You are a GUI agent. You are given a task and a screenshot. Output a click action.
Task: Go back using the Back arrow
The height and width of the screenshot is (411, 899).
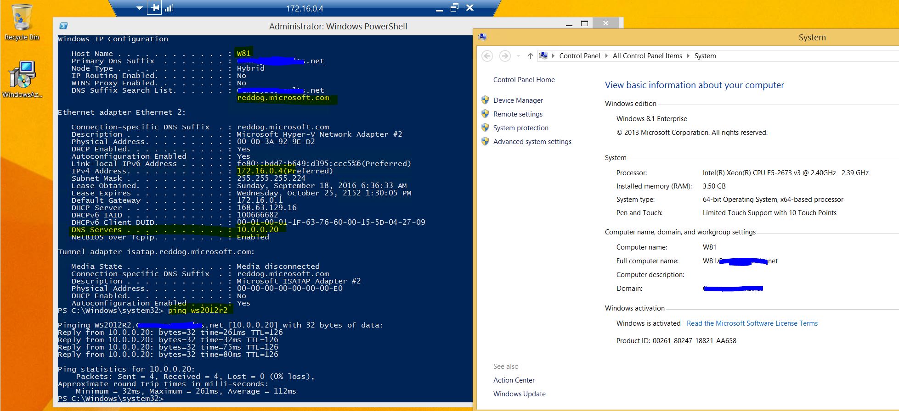[x=487, y=56]
